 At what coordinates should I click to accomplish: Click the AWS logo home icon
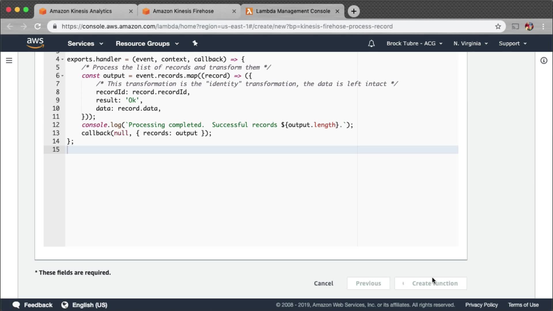[35, 43]
